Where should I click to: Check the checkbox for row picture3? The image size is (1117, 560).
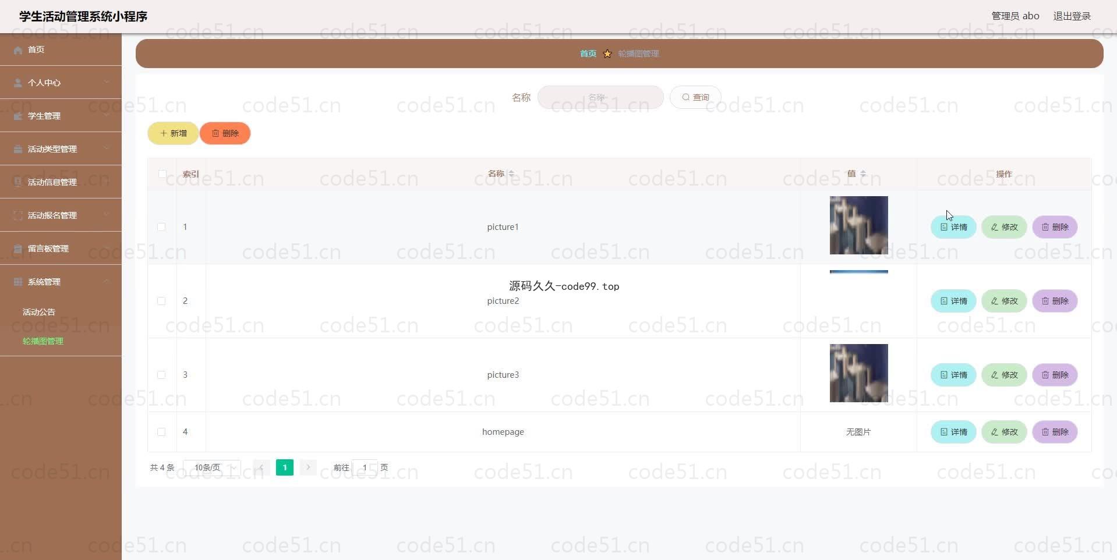(x=161, y=375)
